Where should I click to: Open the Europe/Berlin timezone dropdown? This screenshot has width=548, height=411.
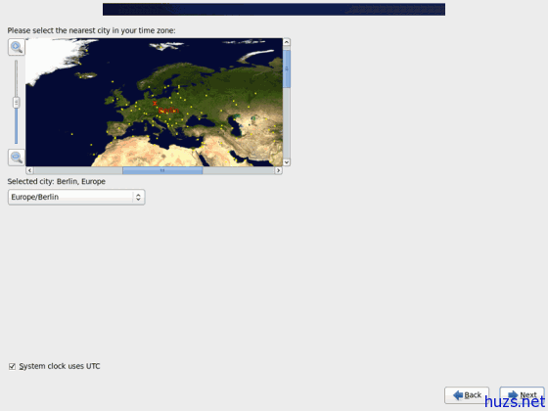pos(76,197)
